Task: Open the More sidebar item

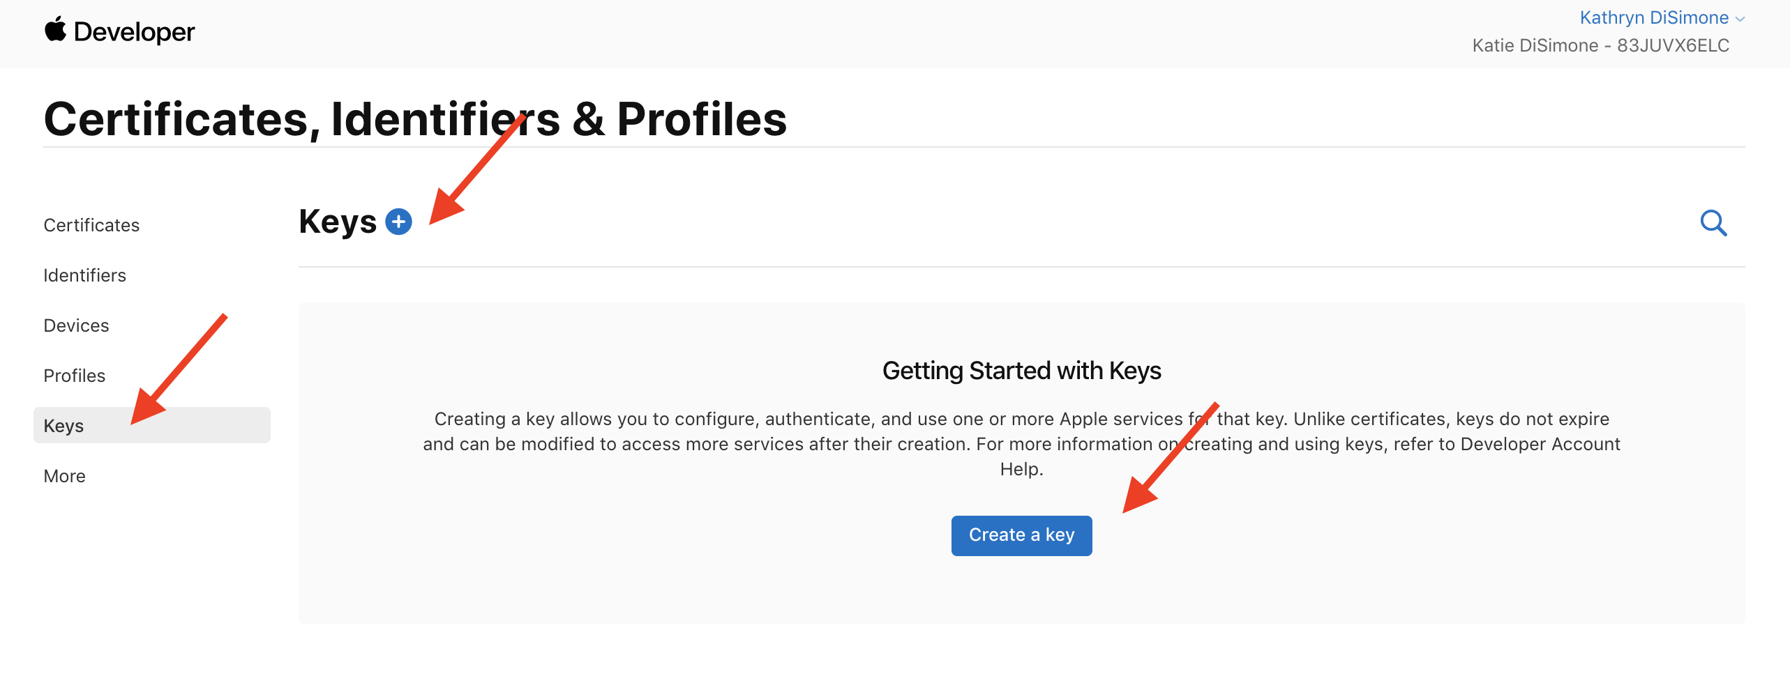Action: 64,476
